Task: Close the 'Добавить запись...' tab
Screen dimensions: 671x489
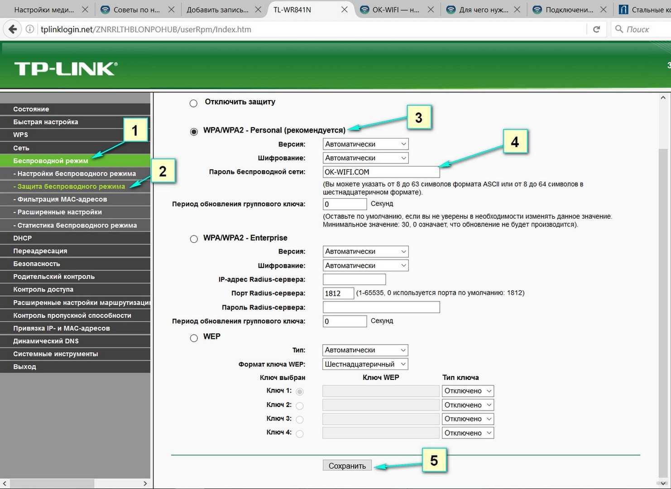Action: 258,10
